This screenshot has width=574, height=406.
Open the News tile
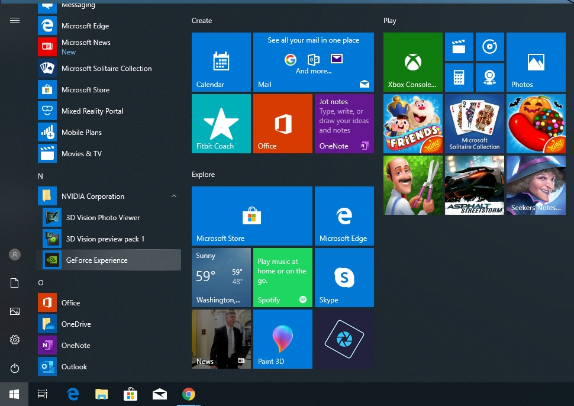[221, 339]
